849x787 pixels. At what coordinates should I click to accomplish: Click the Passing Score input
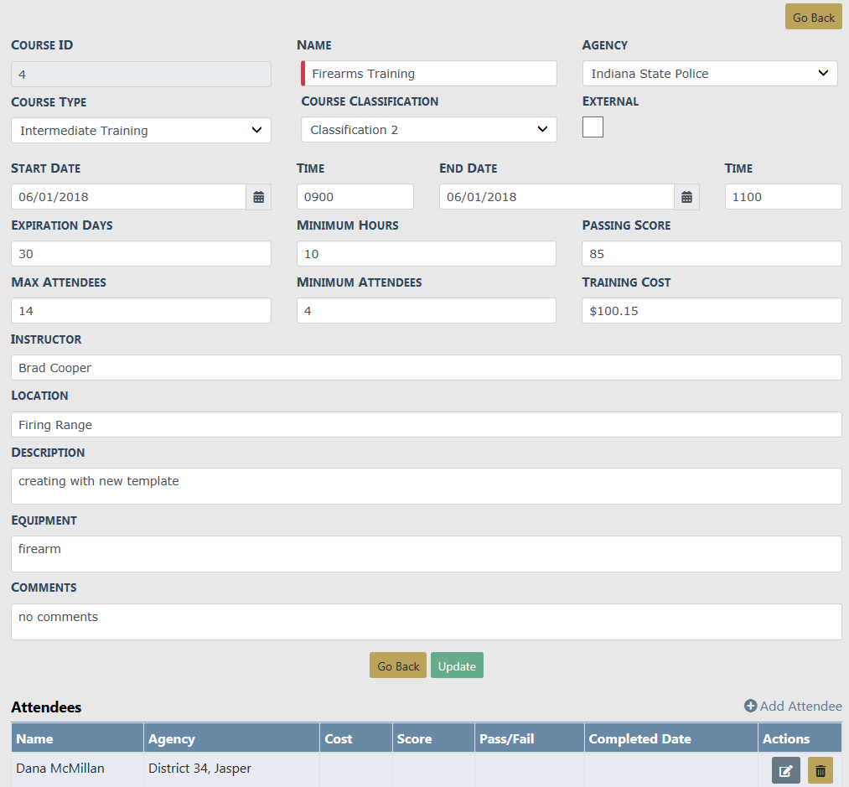click(x=711, y=254)
